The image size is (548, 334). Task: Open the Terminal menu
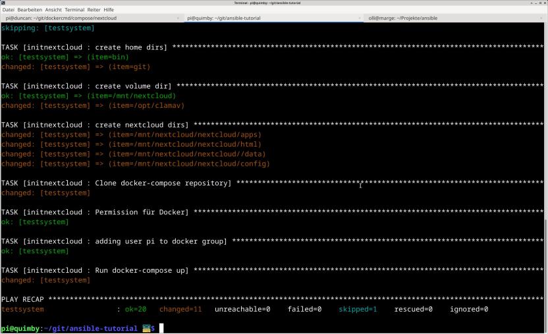(74, 10)
